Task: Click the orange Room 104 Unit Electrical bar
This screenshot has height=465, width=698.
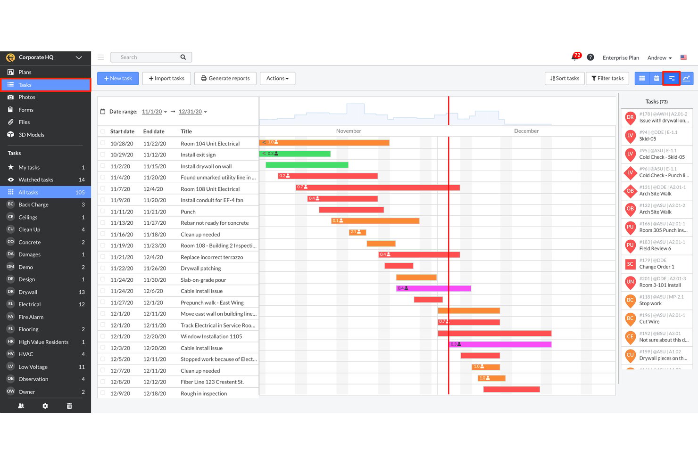Action: (x=324, y=142)
